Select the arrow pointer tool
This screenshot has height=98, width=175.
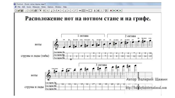pos(41,11)
